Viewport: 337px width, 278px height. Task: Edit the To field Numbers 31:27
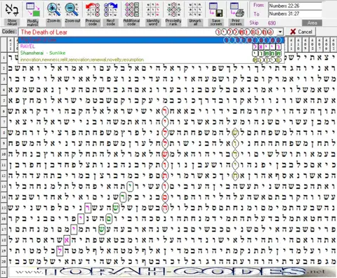pyautogui.click(x=295, y=14)
